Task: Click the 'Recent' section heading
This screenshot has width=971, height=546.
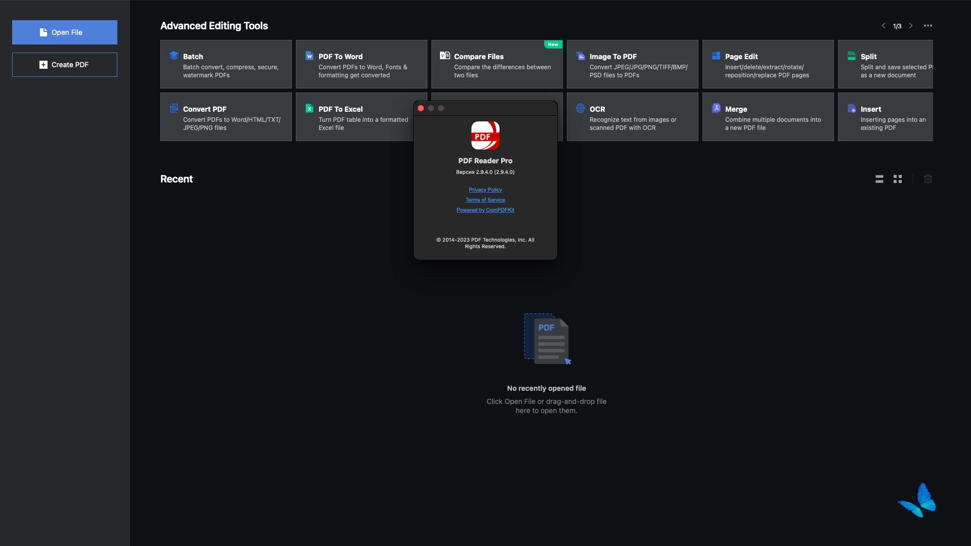Action: (x=176, y=179)
